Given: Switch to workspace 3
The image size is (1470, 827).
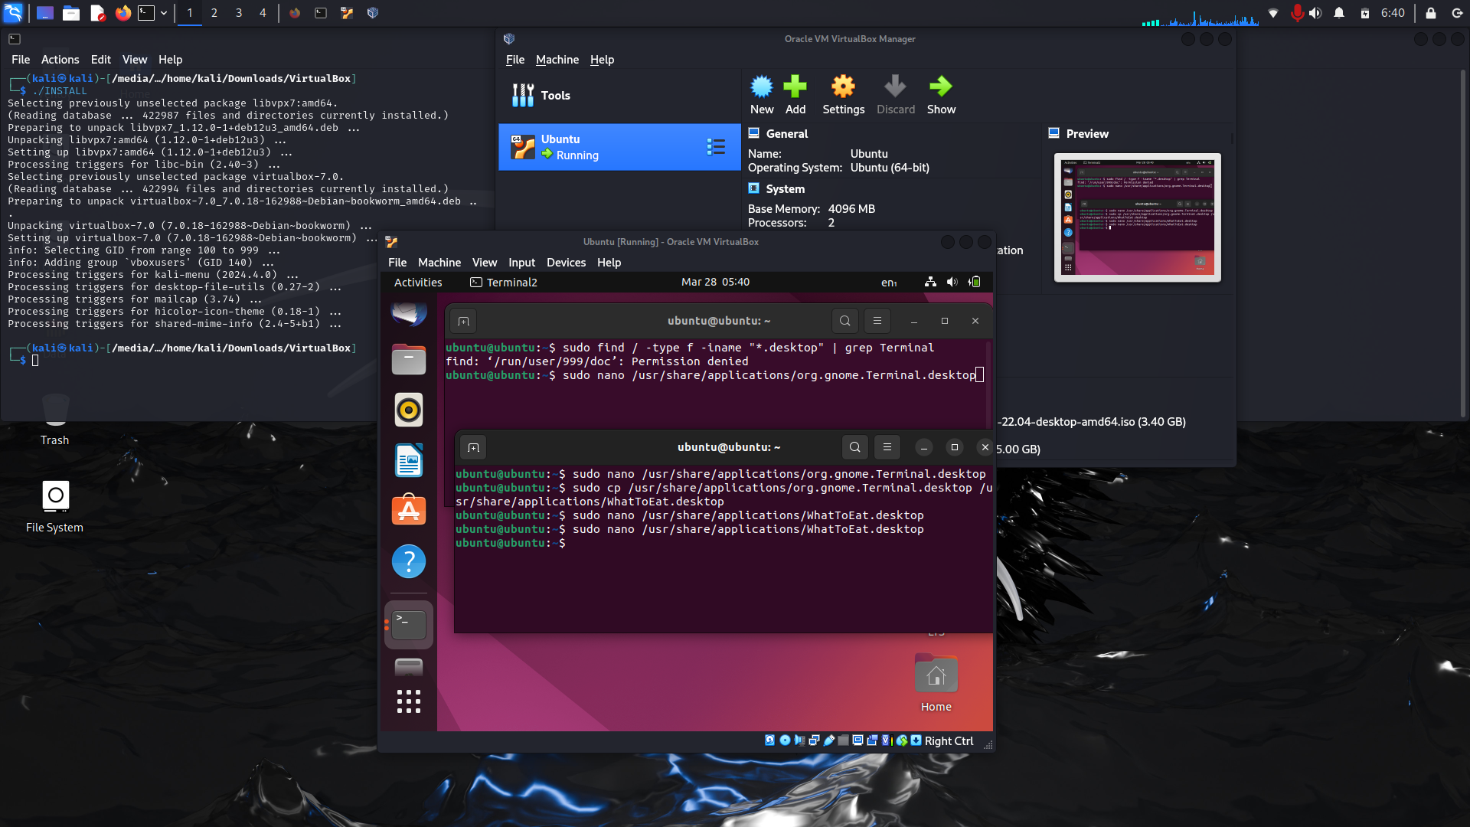Looking at the screenshot, I should (x=239, y=13).
